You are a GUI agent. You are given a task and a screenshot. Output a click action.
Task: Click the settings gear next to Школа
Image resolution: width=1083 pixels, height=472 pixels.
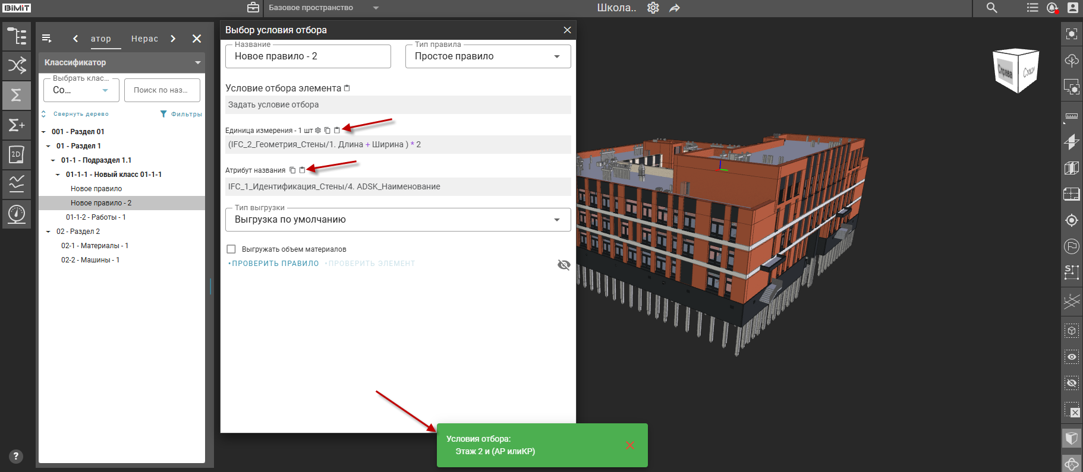tap(653, 8)
